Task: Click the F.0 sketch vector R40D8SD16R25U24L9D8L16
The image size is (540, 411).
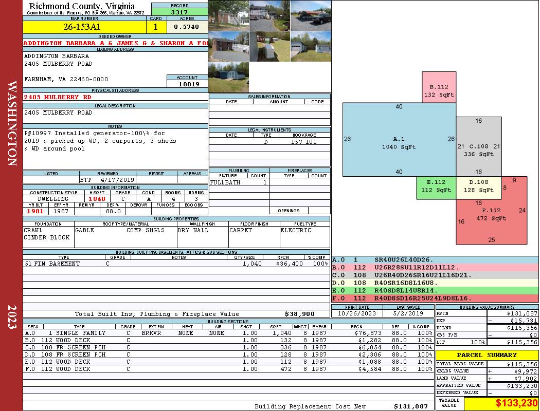Action: point(423,298)
